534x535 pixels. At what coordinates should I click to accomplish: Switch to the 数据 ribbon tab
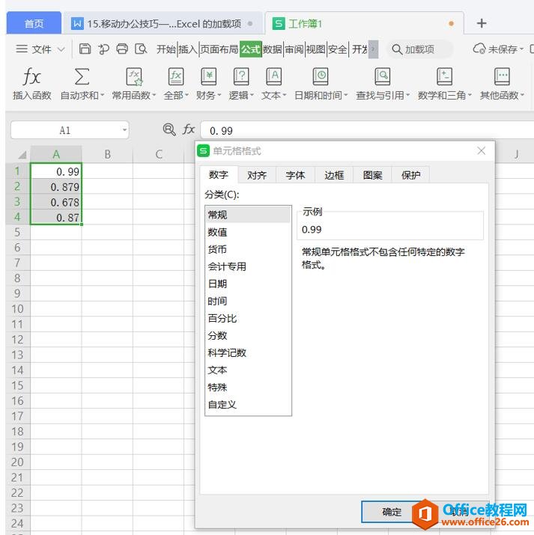click(x=272, y=49)
